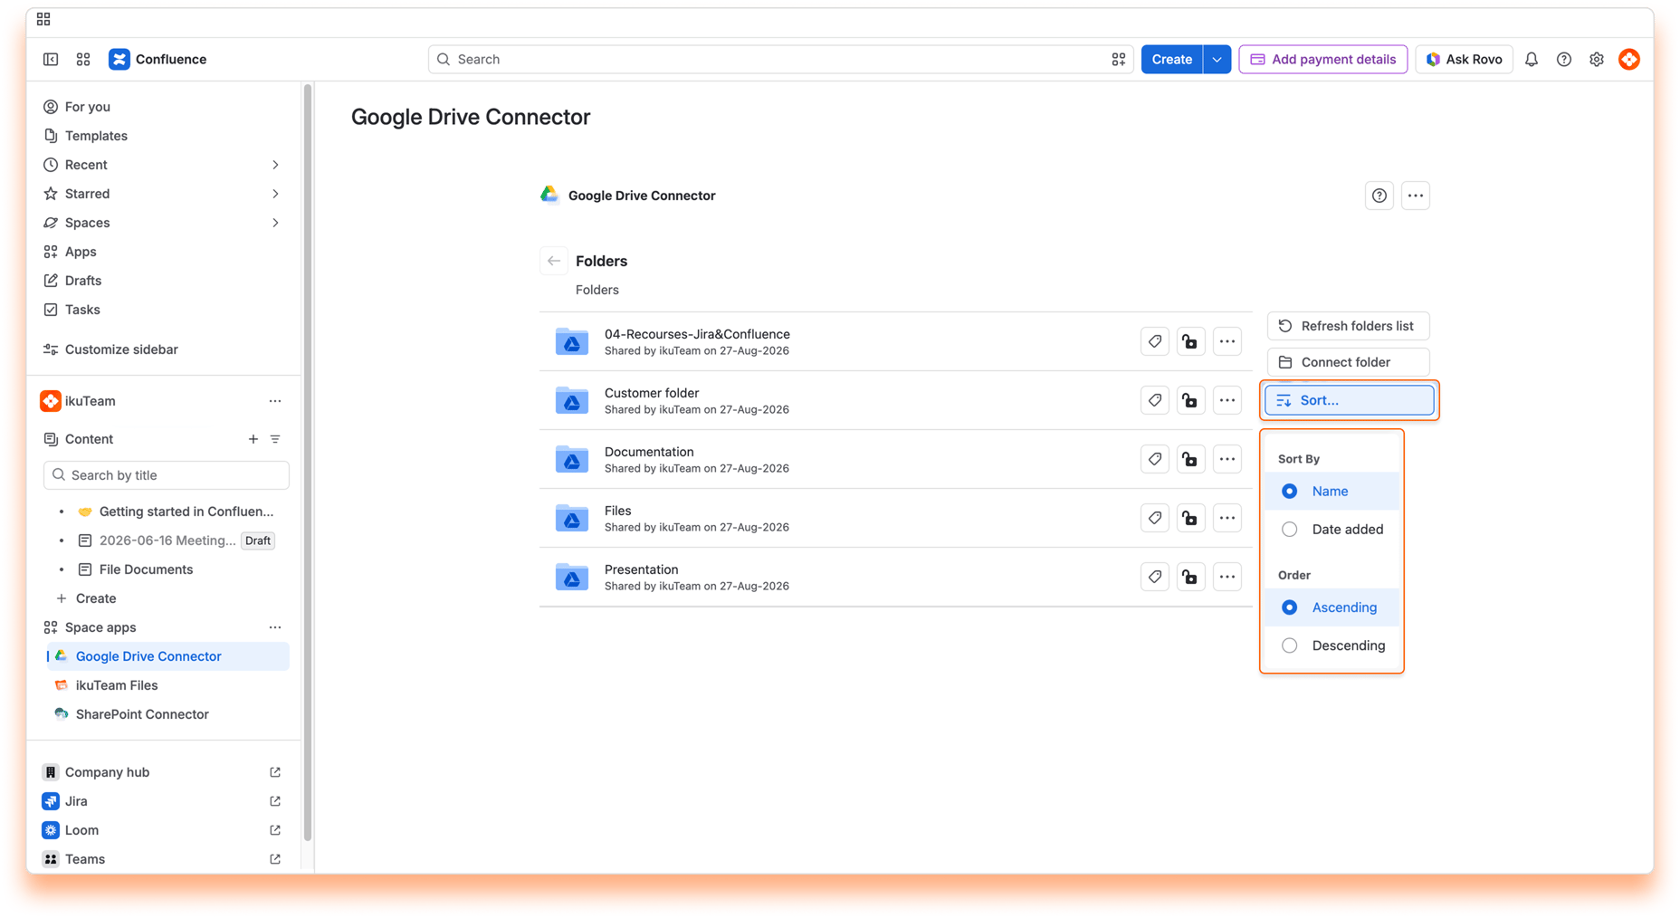The width and height of the screenshot is (1680, 918).
Task: Open ikuTeam space more options
Action: pyautogui.click(x=275, y=401)
